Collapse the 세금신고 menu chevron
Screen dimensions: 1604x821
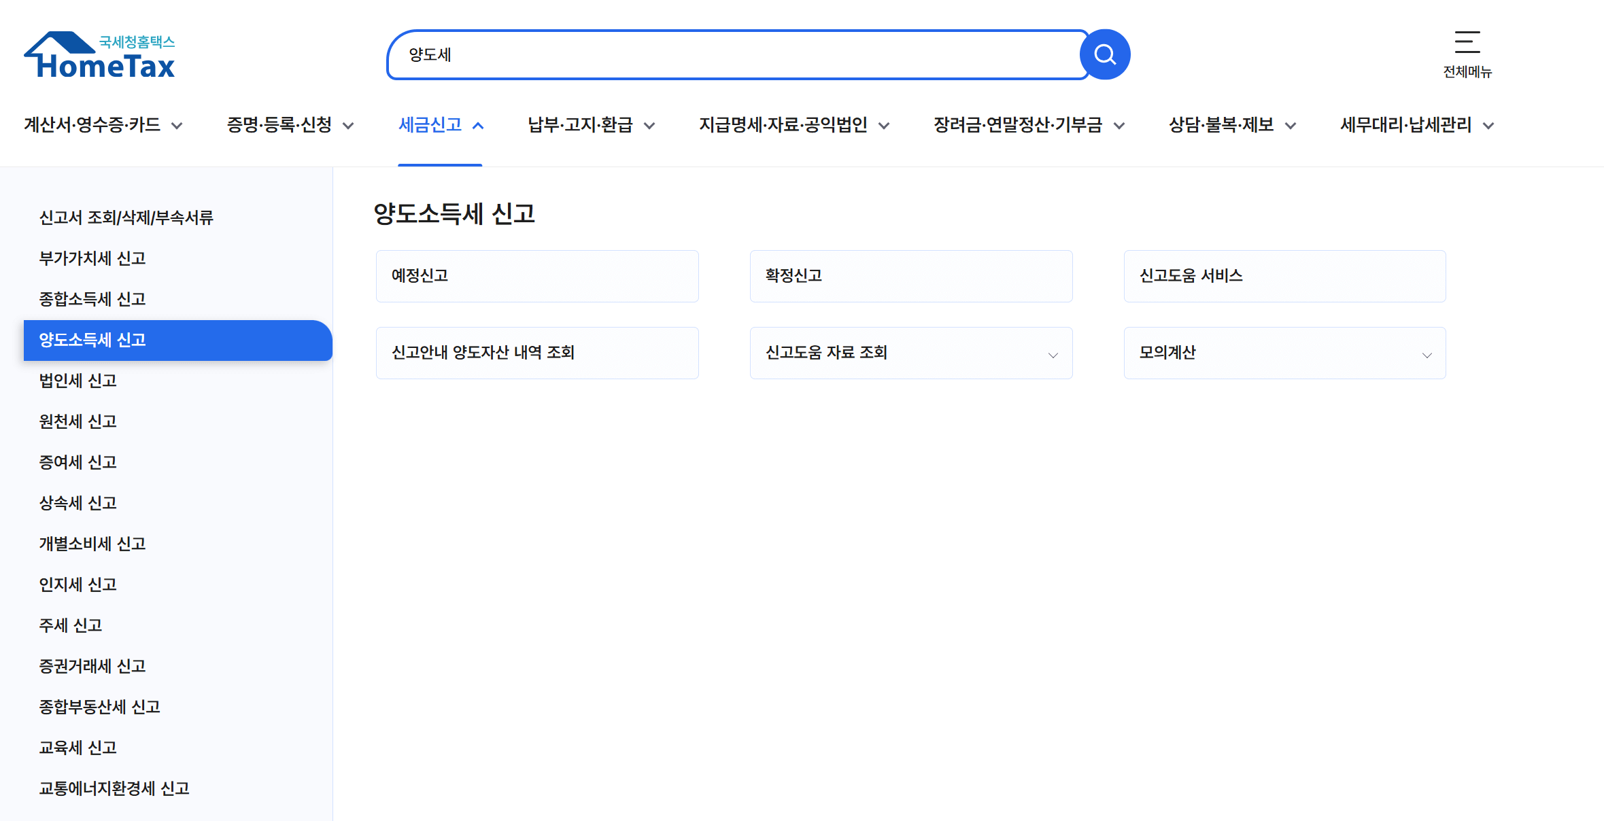pos(479,124)
